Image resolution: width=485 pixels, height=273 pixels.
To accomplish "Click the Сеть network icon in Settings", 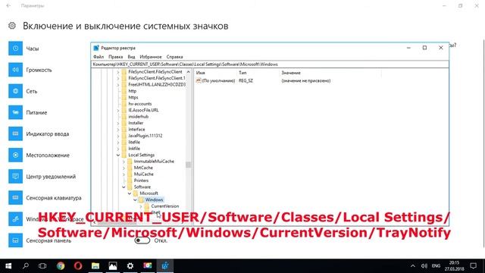I will click(15, 91).
